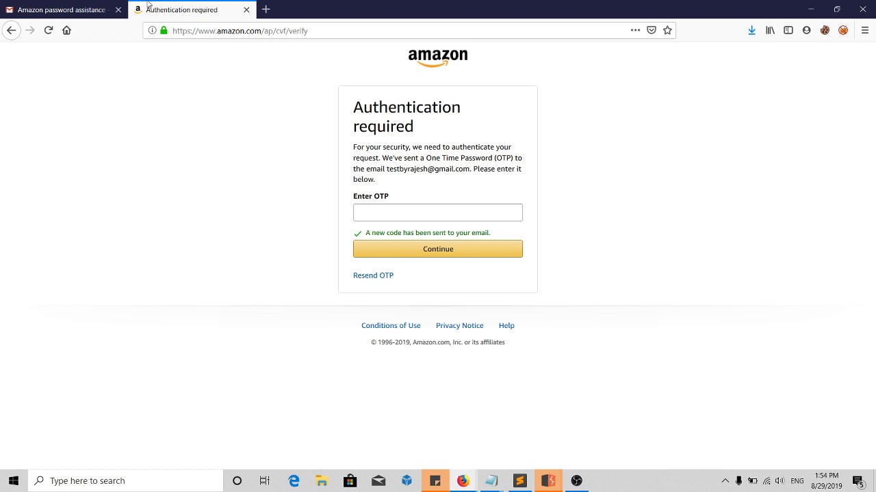Open the Firefox hamburger menu
This screenshot has height=492, width=876.
tap(865, 30)
